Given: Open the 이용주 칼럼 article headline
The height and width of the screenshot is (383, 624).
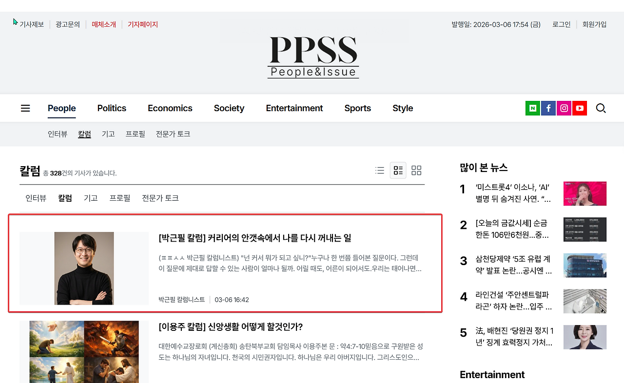Looking at the screenshot, I should [x=231, y=327].
